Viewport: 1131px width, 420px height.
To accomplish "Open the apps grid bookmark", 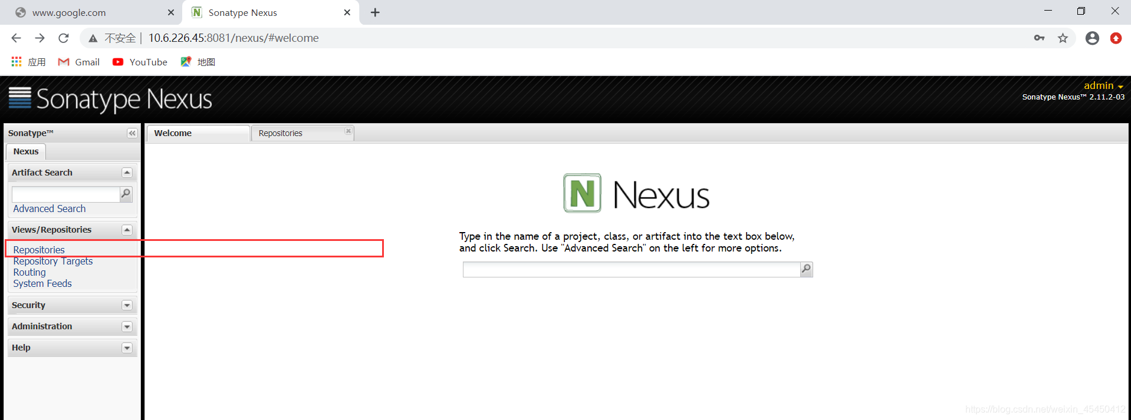I will 28,62.
